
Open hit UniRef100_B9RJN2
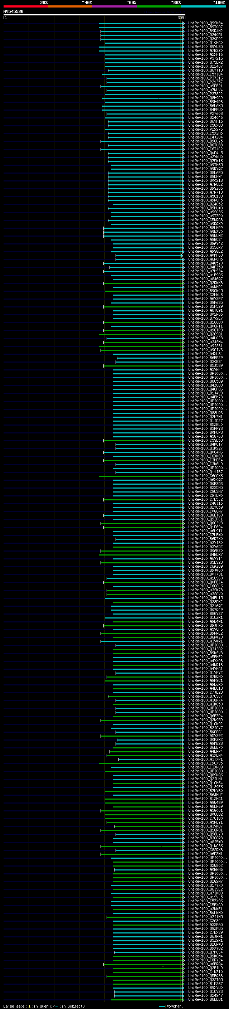tap(205, 31)
